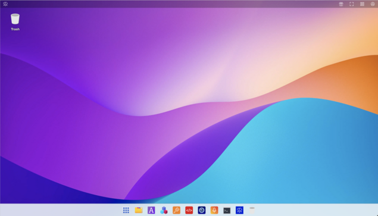Open the yellow folder file manager
This screenshot has height=216, width=378.
(139, 210)
